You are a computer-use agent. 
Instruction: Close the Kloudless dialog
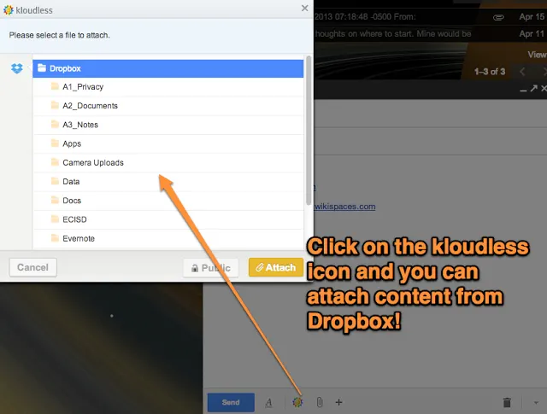[x=304, y=8]
